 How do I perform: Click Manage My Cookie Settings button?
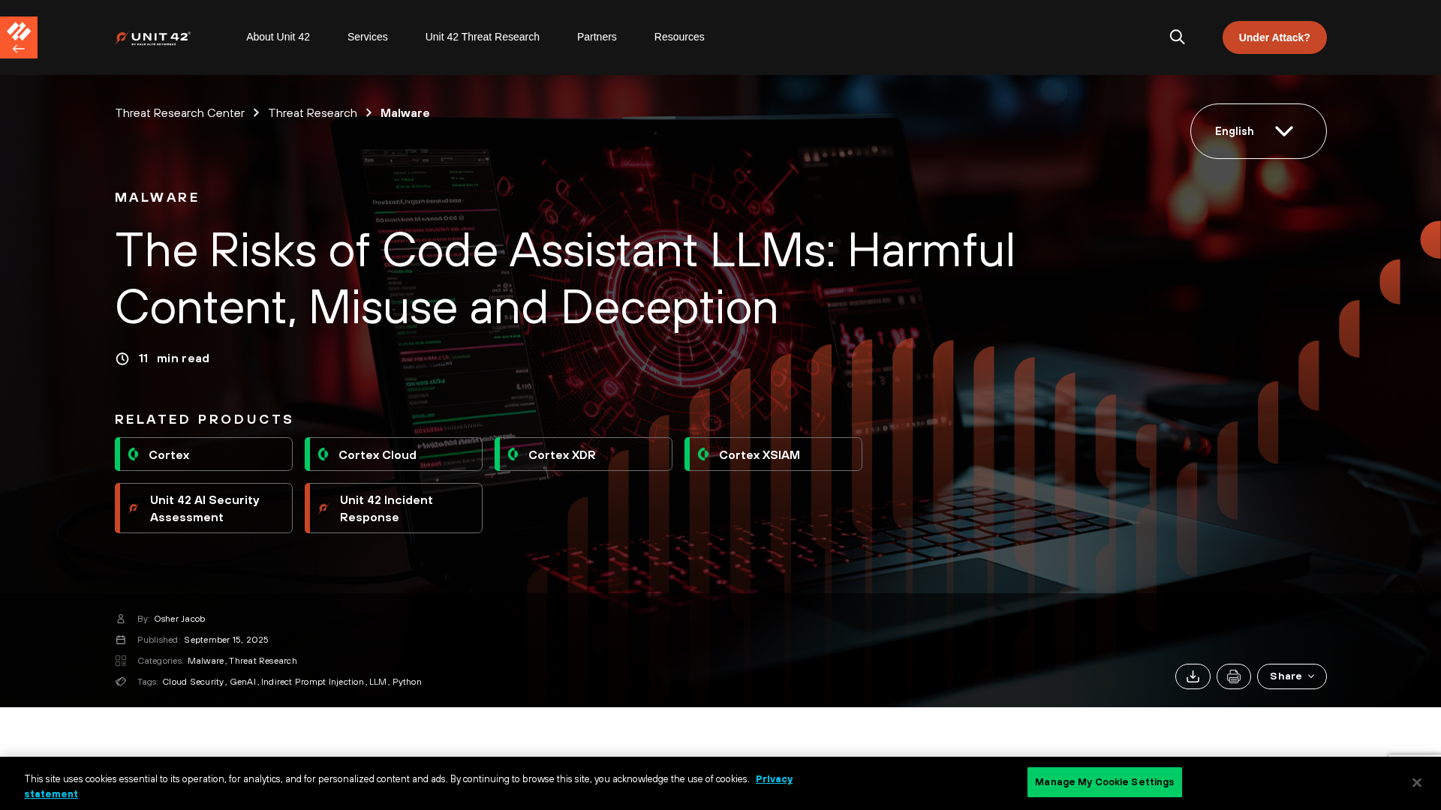pos(1104,782)
